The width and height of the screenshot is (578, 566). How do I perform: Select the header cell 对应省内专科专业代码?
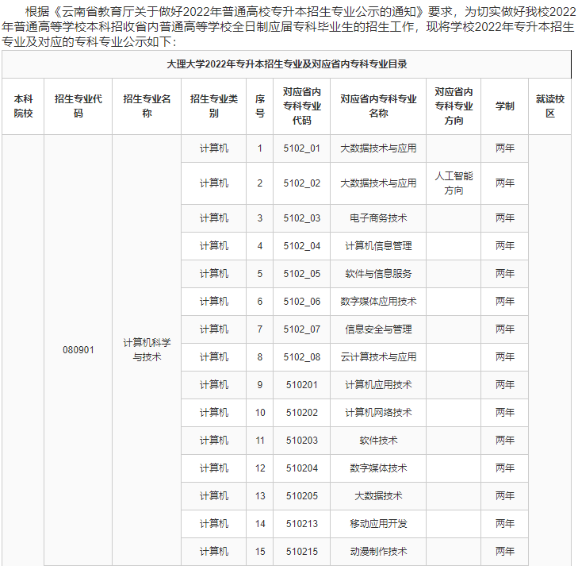coord(302,106)
